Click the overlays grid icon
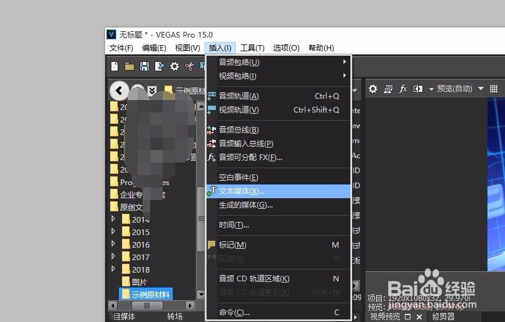The image size is (505, 322). coord(494,89)
